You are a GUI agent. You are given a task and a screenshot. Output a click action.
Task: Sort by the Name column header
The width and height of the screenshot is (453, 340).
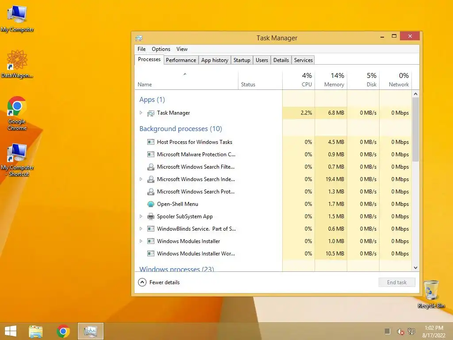pyautogui.click(x=186, y=80)
